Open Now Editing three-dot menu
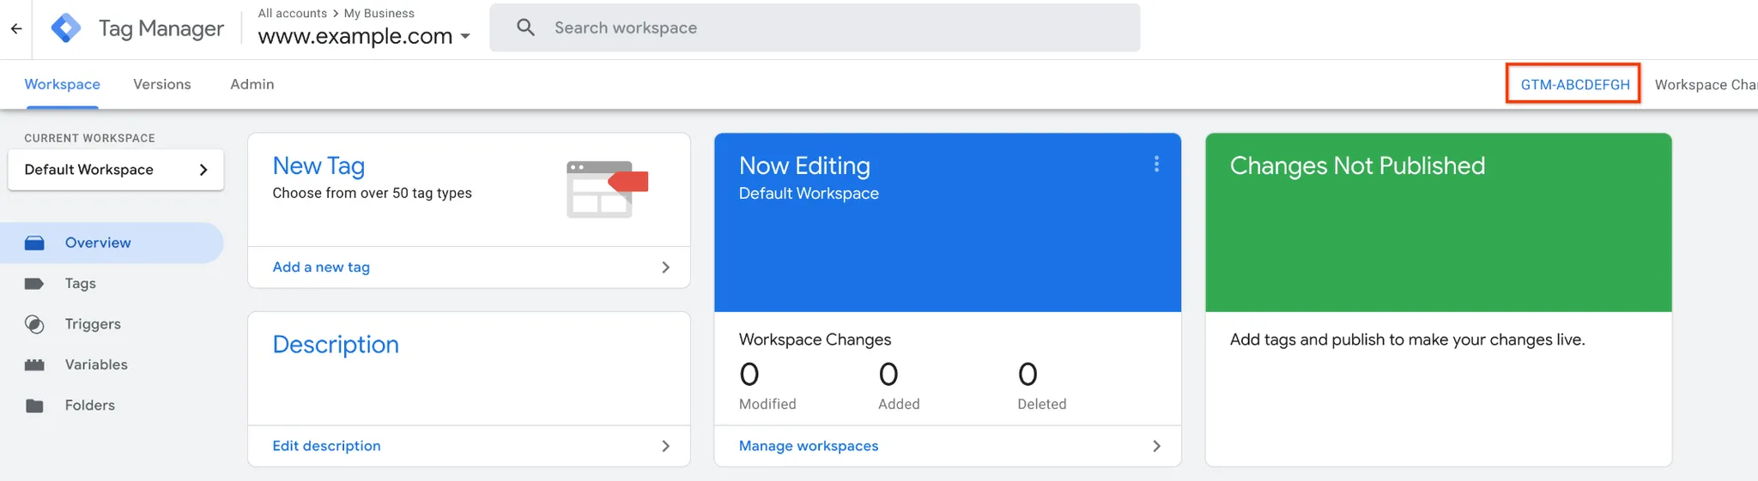The image size is (1758, 481). (x=1156, y=165)
